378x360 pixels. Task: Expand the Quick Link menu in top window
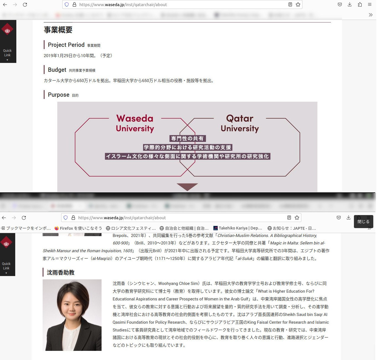7,55
